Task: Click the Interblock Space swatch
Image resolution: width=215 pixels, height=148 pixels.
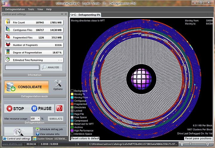Action: 72,134
